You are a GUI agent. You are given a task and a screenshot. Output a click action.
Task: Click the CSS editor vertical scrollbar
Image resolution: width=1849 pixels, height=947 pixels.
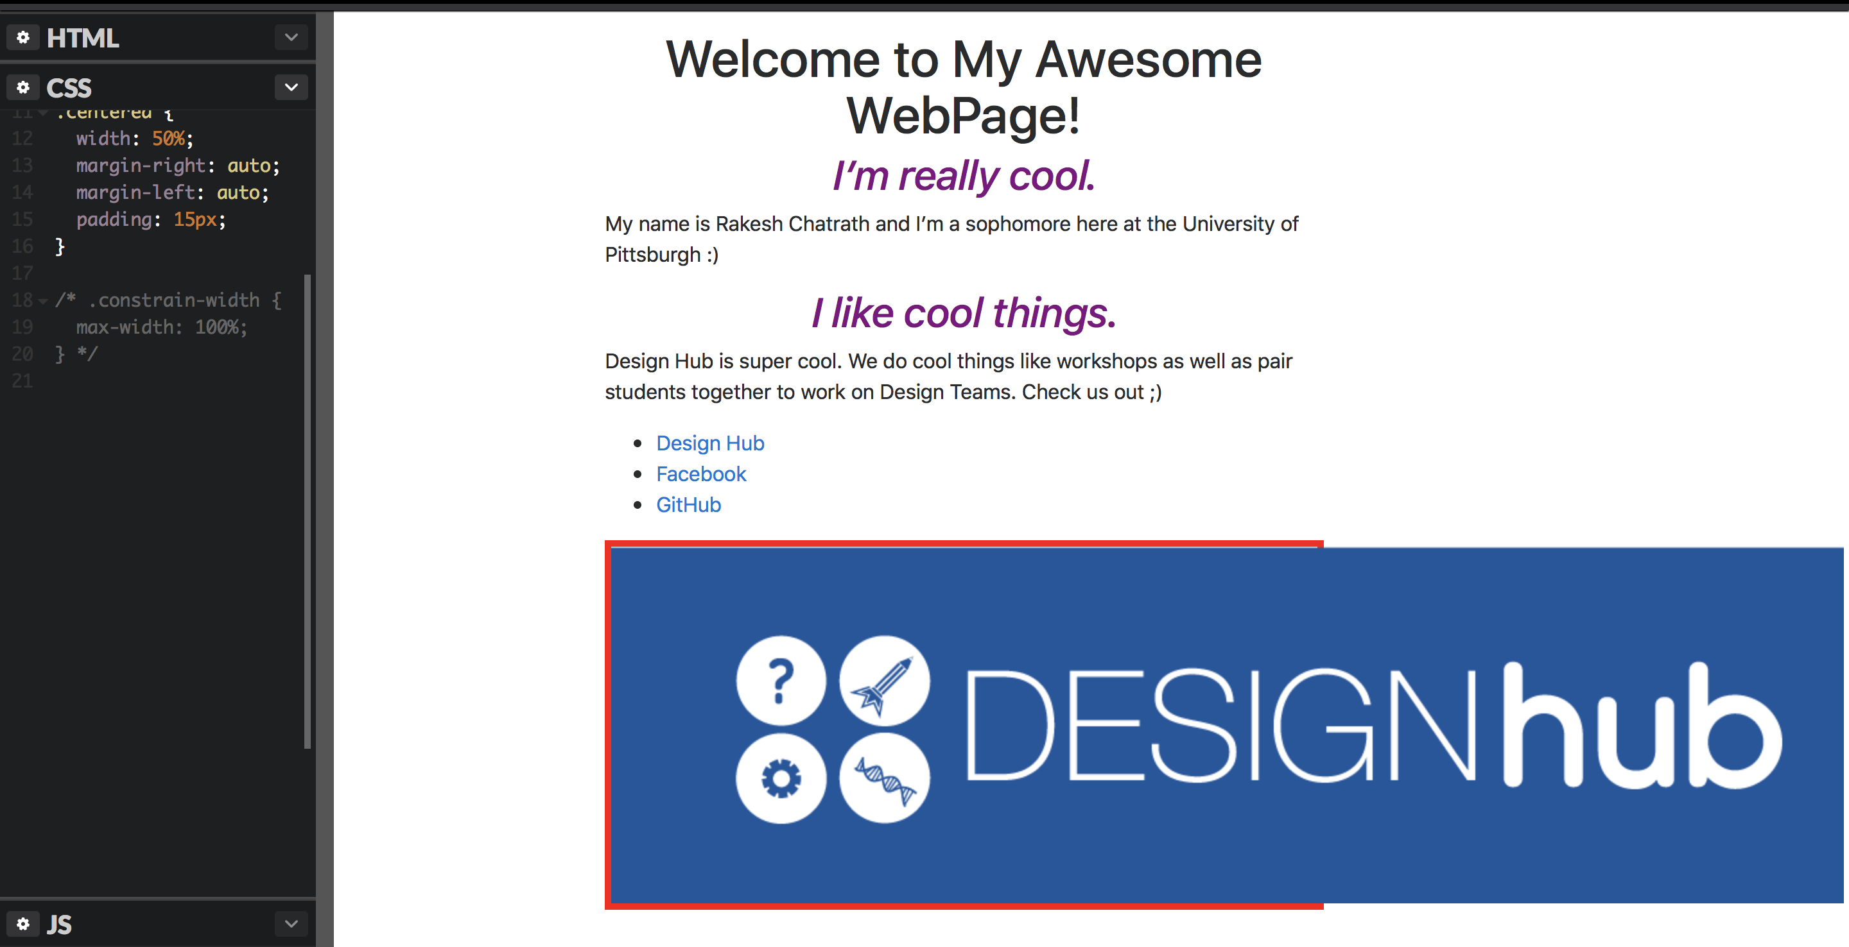(x=308, y=511)
